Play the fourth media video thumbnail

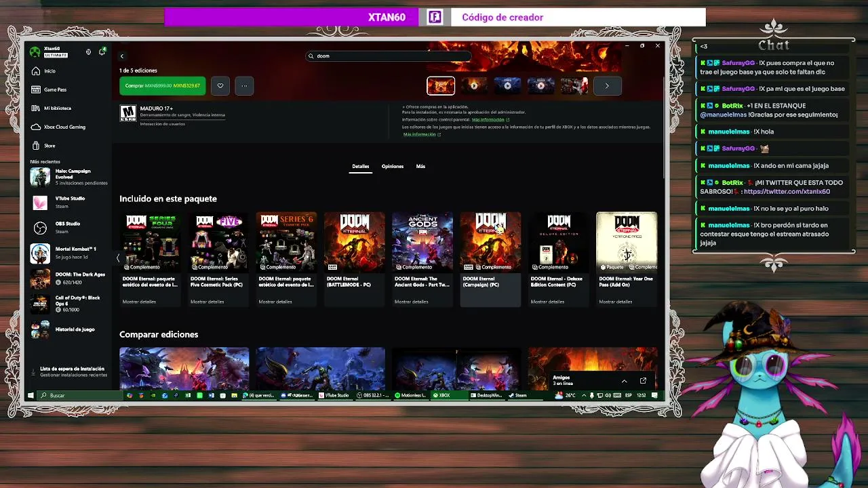[540, 85]
